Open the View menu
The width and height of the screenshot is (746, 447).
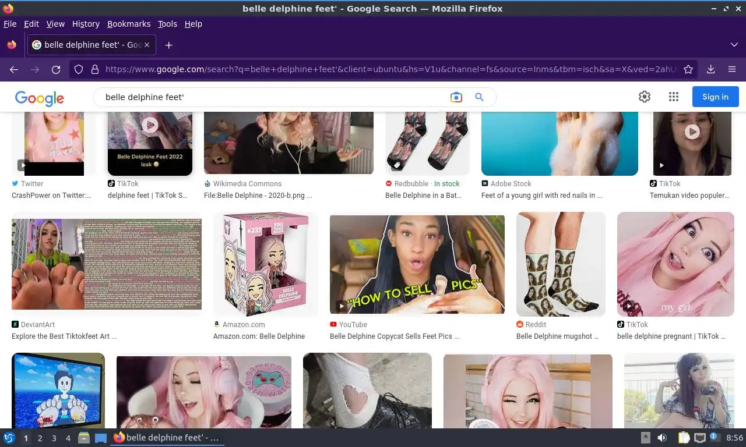pos(55,24)
